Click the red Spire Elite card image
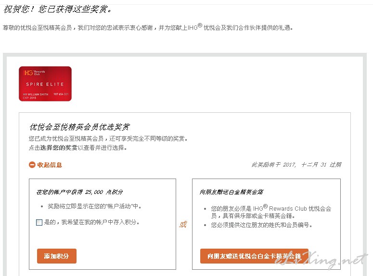This screenshot has width=373, height=276. (x=45, y=84)
